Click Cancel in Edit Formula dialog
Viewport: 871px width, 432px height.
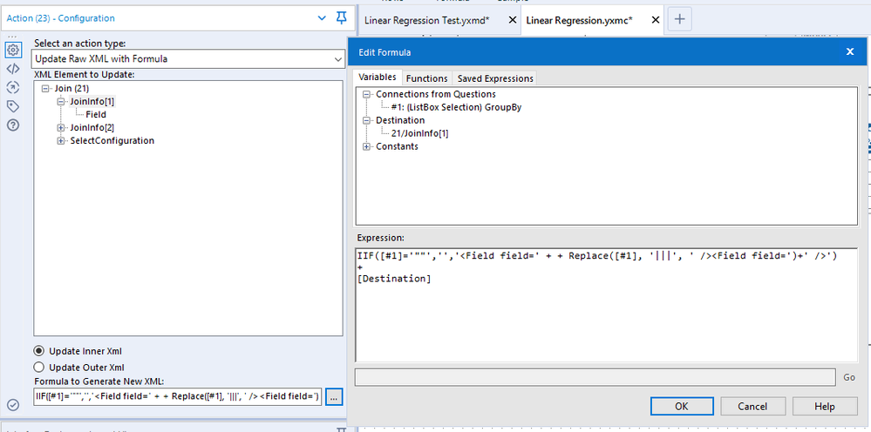pos(752,406)
